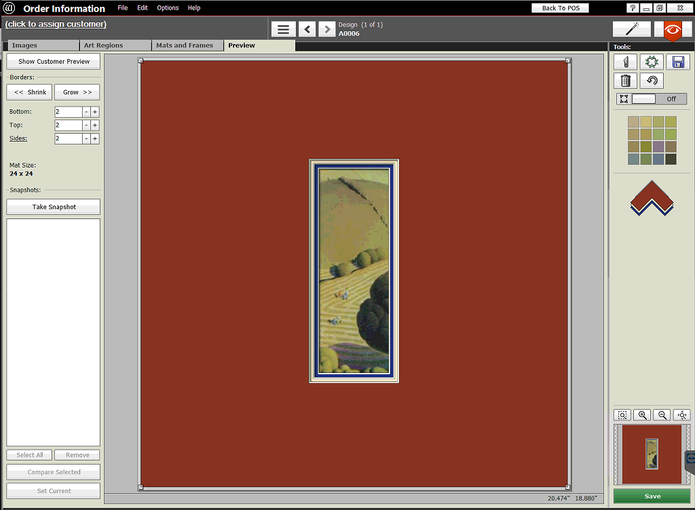The width and height of the screenshot is (695, 510).
Task: Click the zoom out magnifier icon
Action: pyautogui.click(x=662, y=415)
